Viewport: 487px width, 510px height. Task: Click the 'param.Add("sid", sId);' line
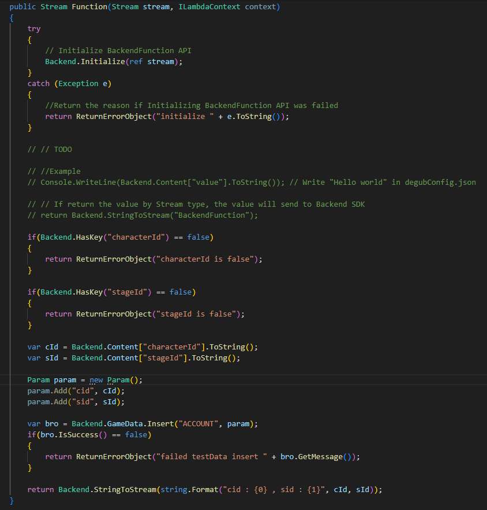tap(76, 402)
